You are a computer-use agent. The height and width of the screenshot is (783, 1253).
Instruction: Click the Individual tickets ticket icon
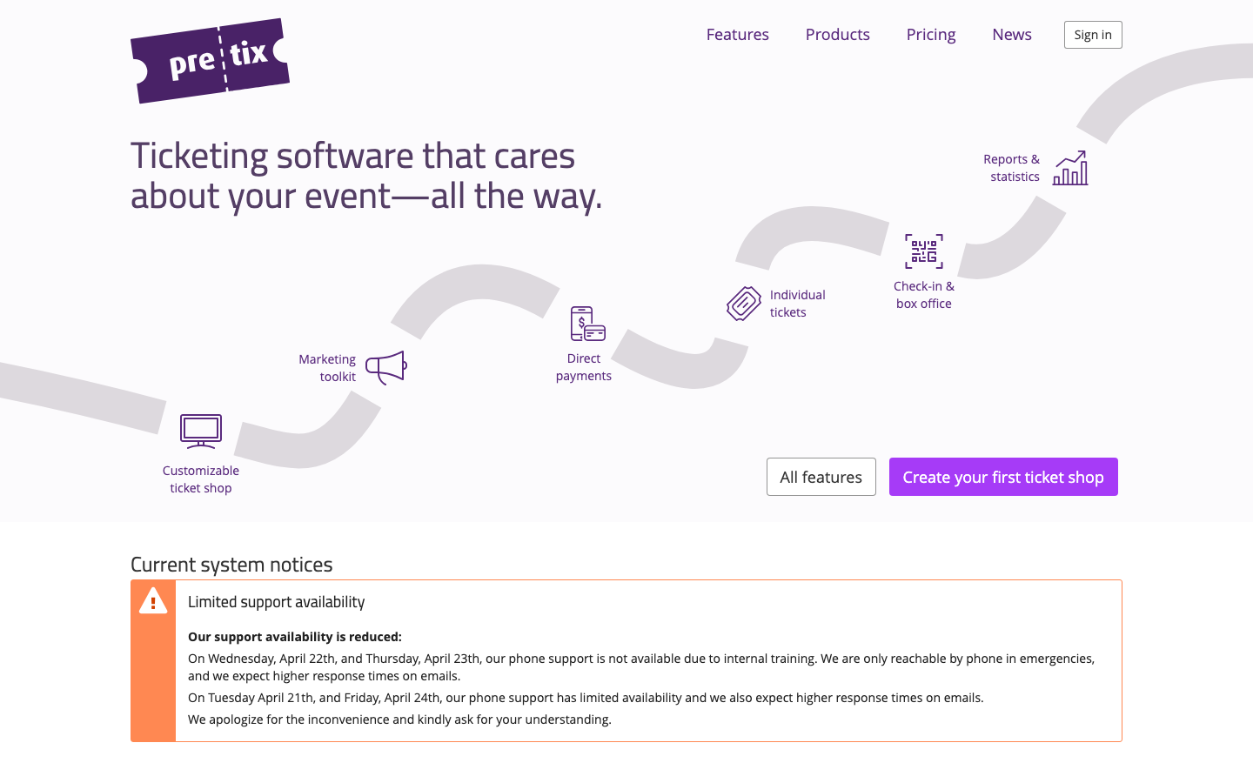click(x=743, y=303)
